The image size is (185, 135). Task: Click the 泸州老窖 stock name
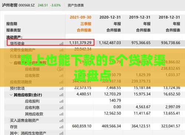point(10,5)
